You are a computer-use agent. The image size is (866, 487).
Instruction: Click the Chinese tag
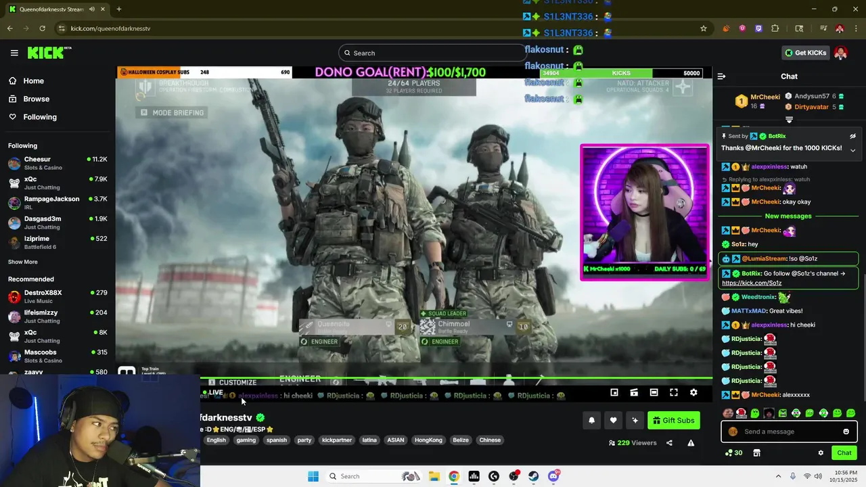click(x=490, y=440)
